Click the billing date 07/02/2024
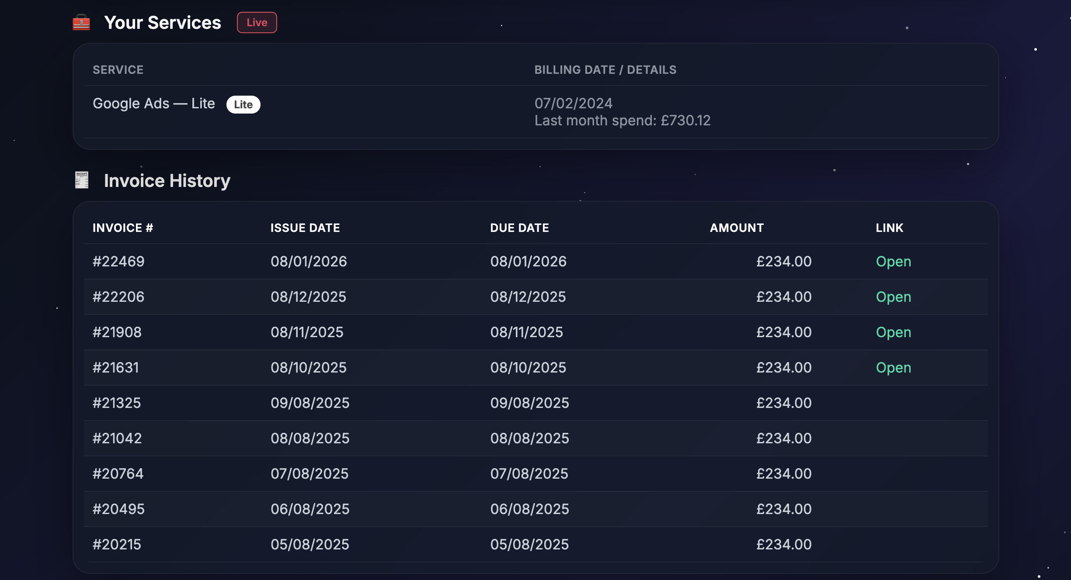The height and width of the screenshot is (580, 1071). click(574, 104)
